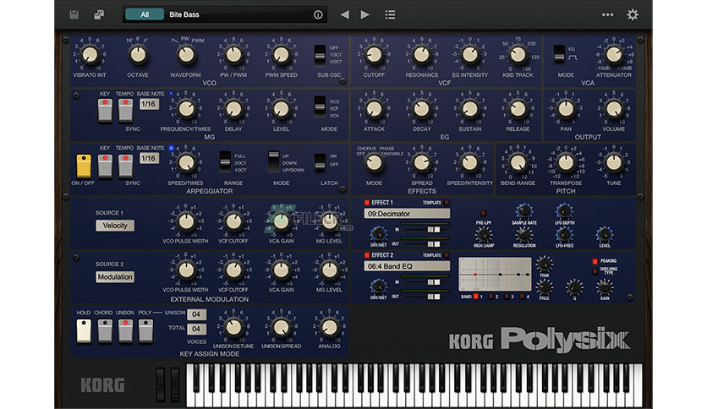Click the OUTPUT VOLUME knob
The width and height of the screenshot is (707, 409).
(614, 109)
